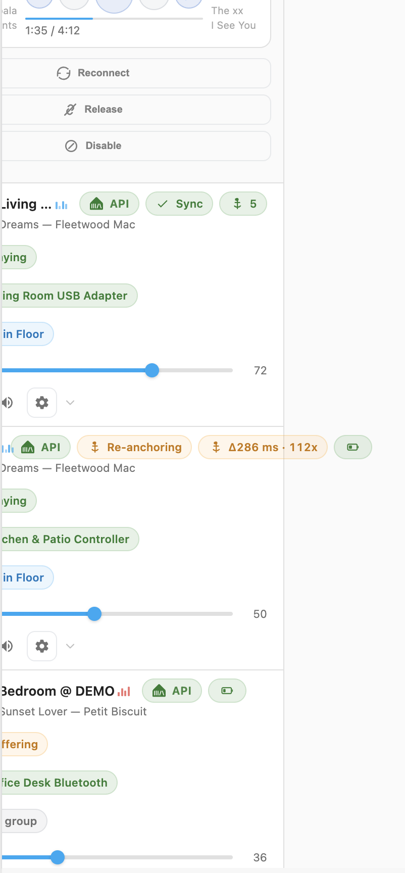This screenshot has height=873, width=405.
Task: Click the battery badge beside the drift badge
Action: [353, 448]
